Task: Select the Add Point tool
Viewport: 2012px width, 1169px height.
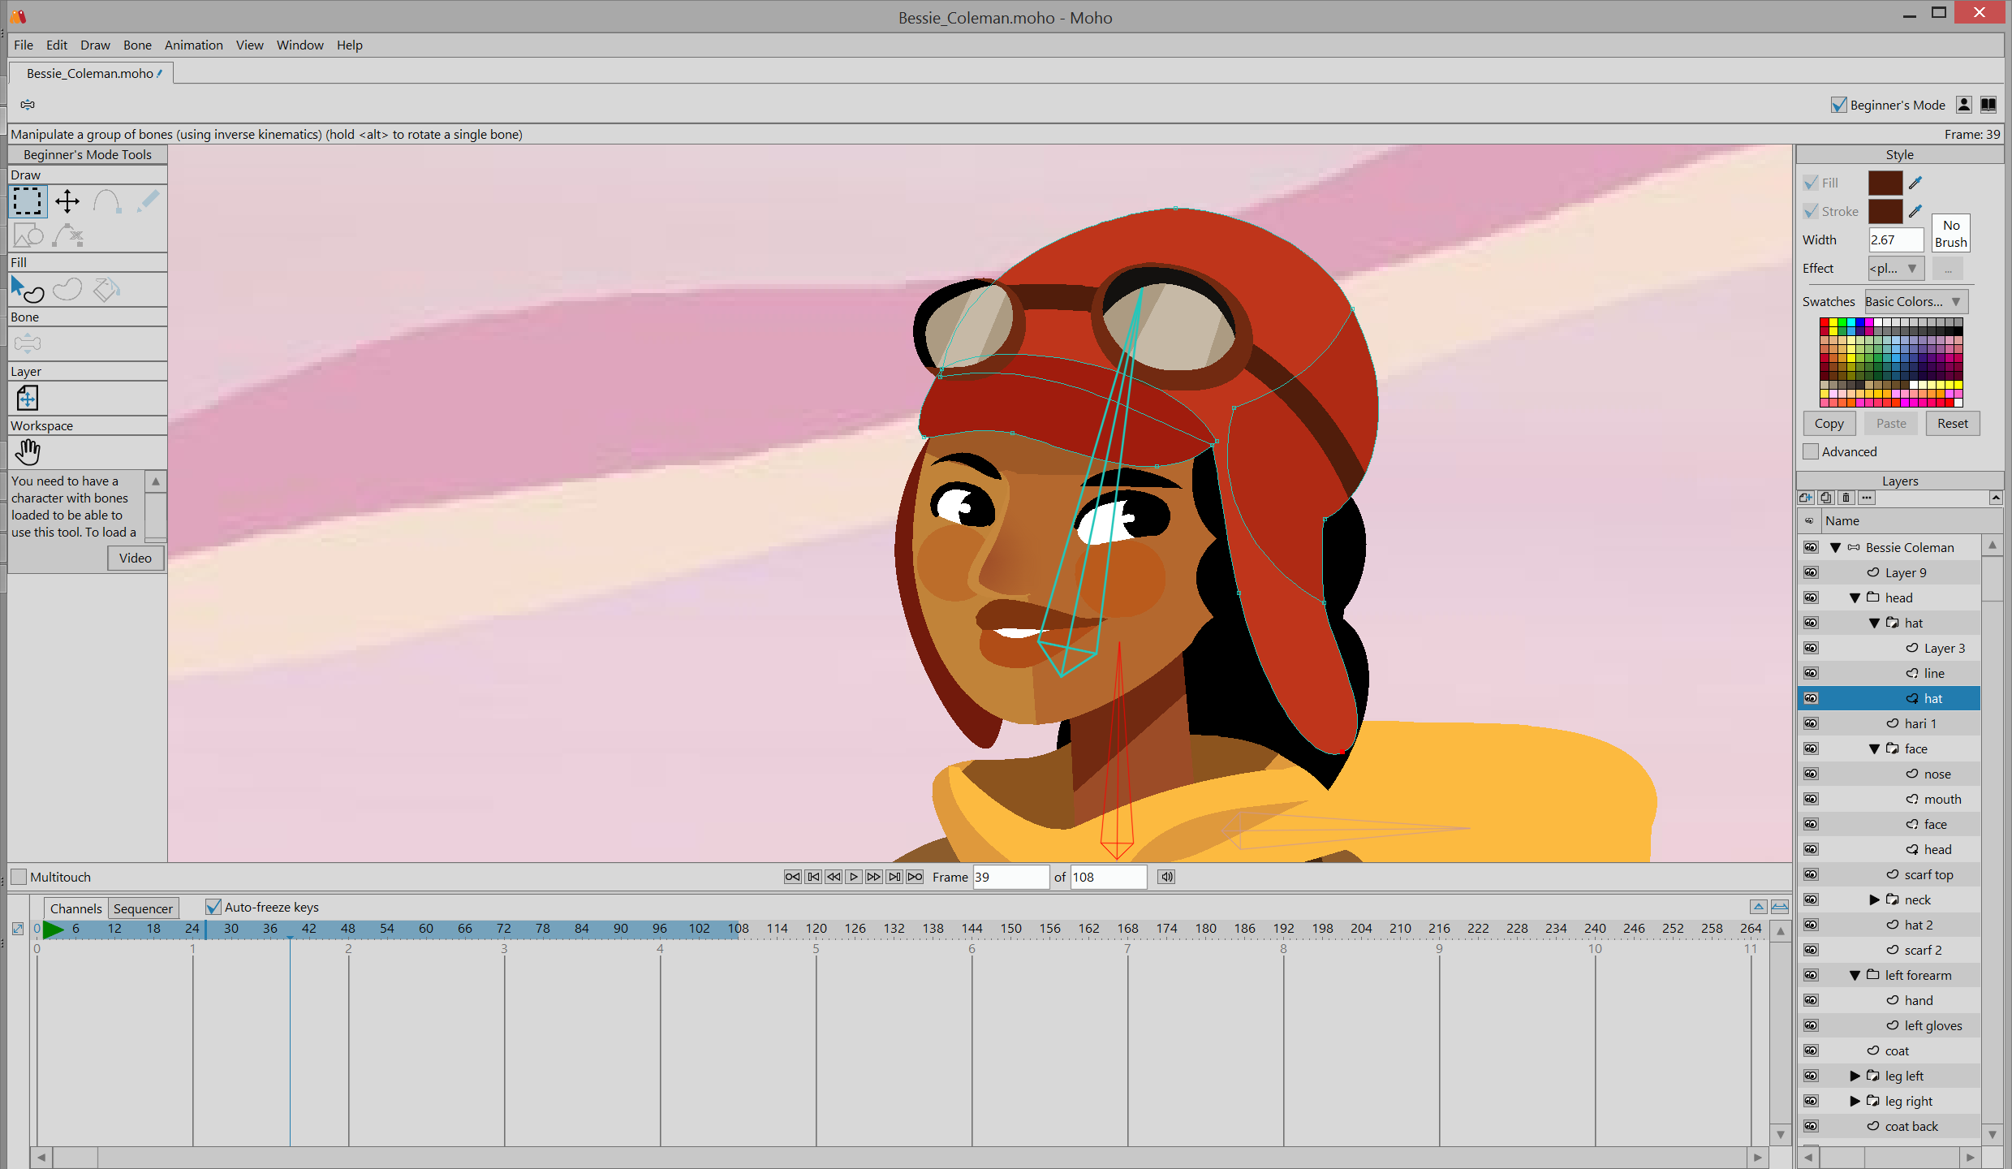Action: 106,201
